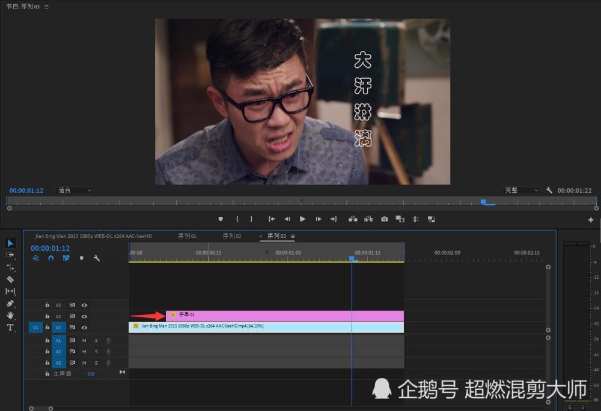Hide track V2 output eye
This screenshot has width=601, height=411.
84,317
